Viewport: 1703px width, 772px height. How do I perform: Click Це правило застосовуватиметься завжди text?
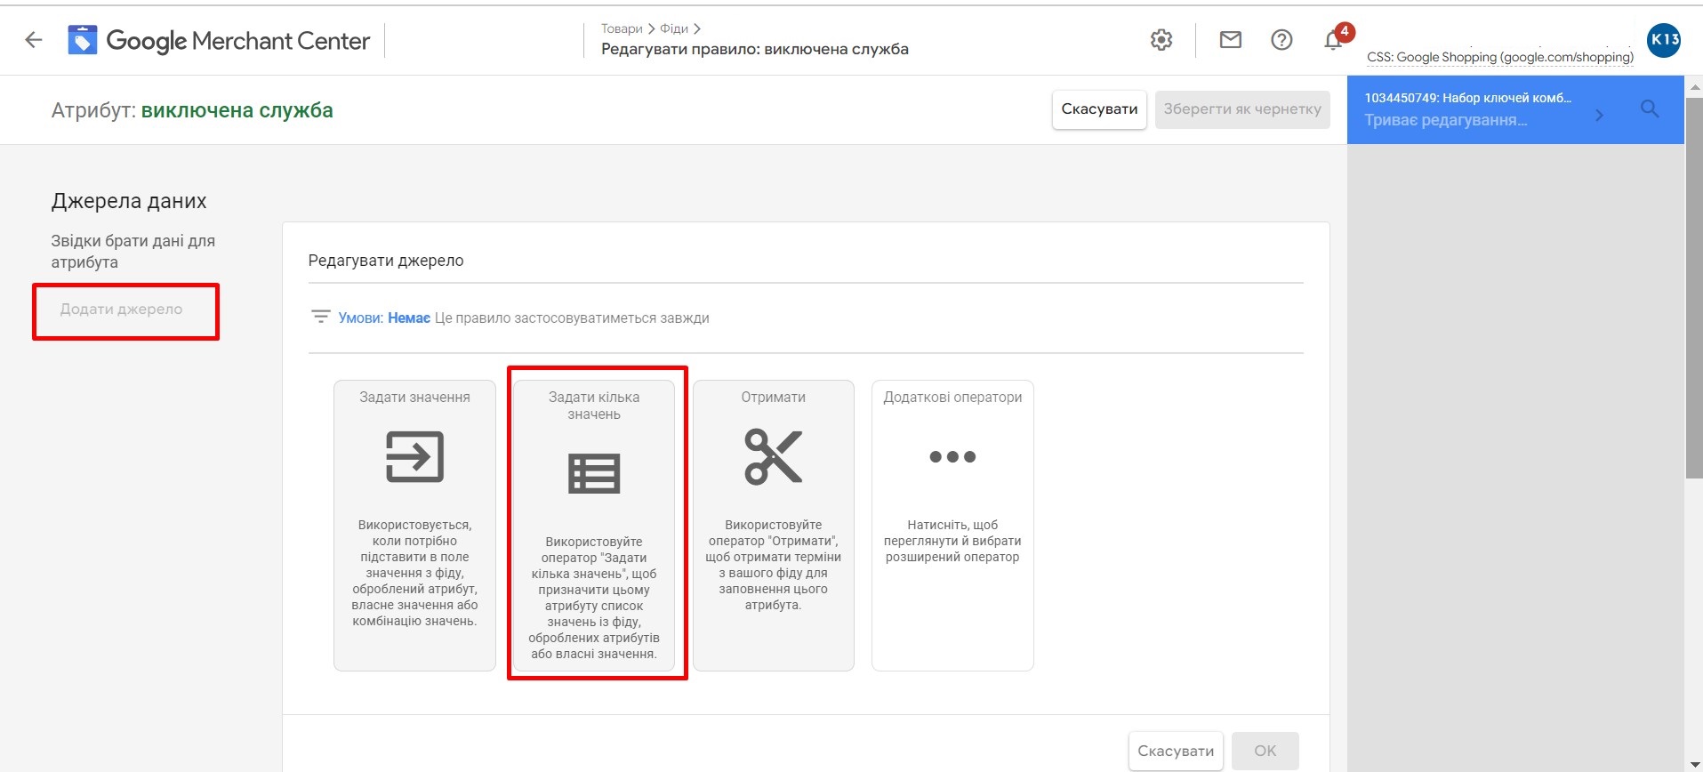coord(572,318)
